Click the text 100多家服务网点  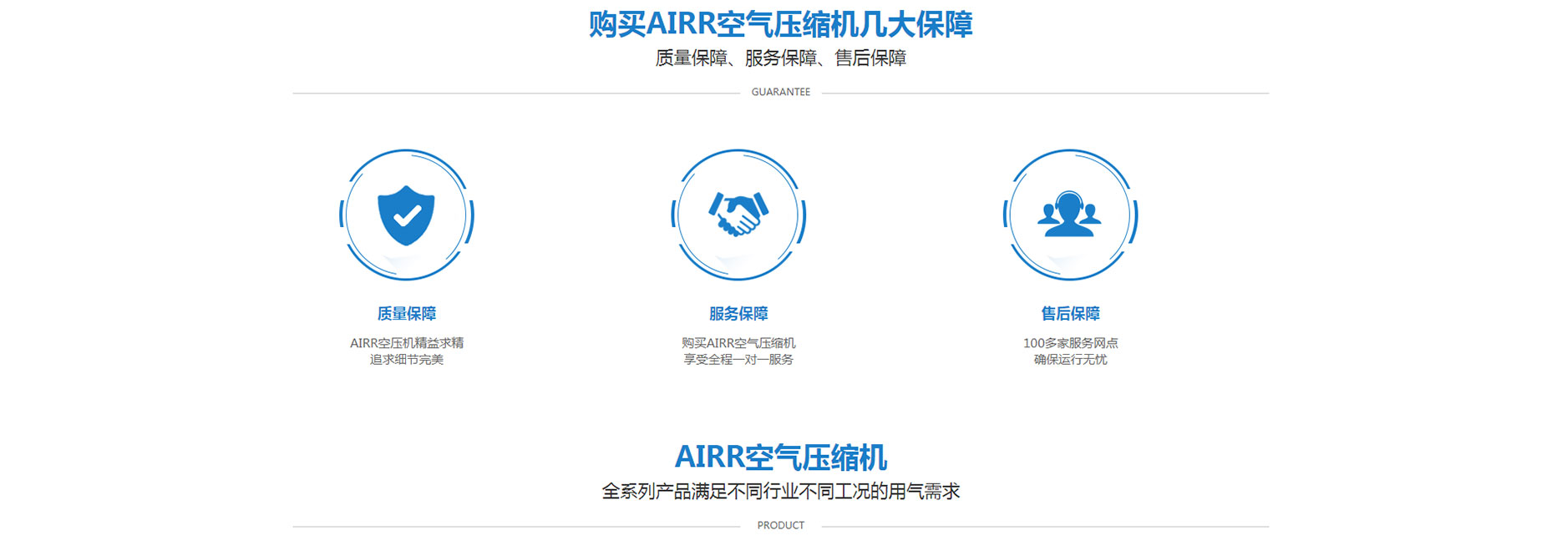[x=1070, y=343]
